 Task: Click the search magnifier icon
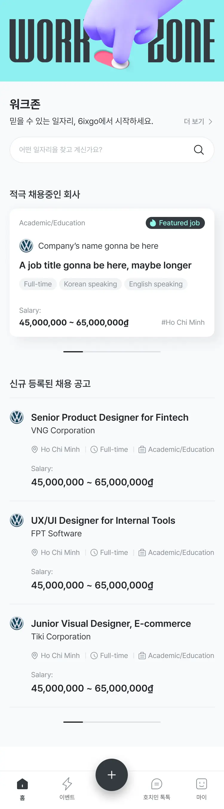coord(199,150)
